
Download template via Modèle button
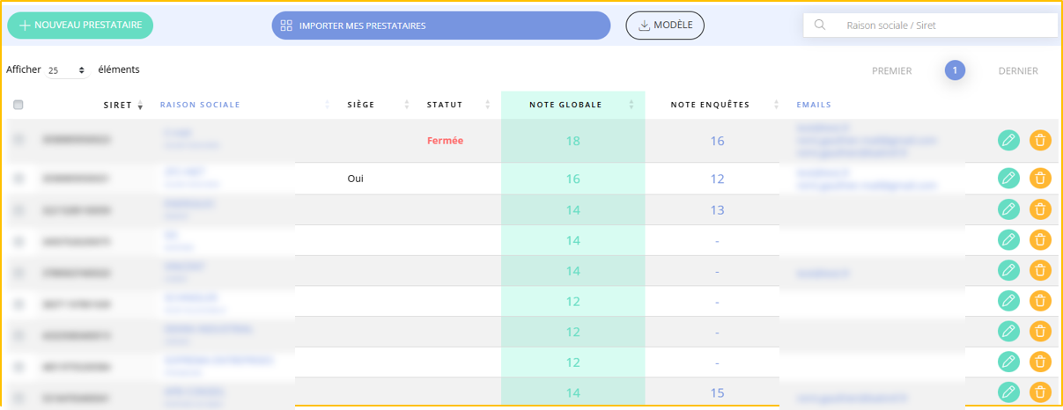point(664,26)
